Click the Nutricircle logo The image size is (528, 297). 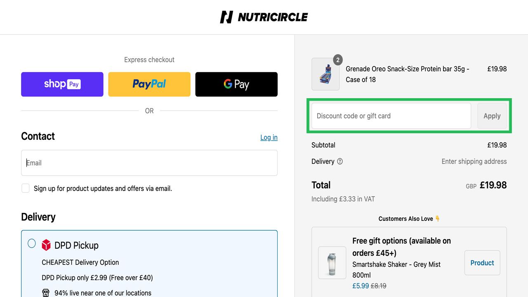[264, 17]
